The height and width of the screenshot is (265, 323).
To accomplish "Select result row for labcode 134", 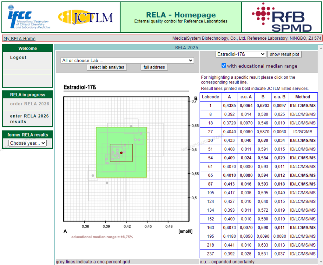I will click(259, 210).
